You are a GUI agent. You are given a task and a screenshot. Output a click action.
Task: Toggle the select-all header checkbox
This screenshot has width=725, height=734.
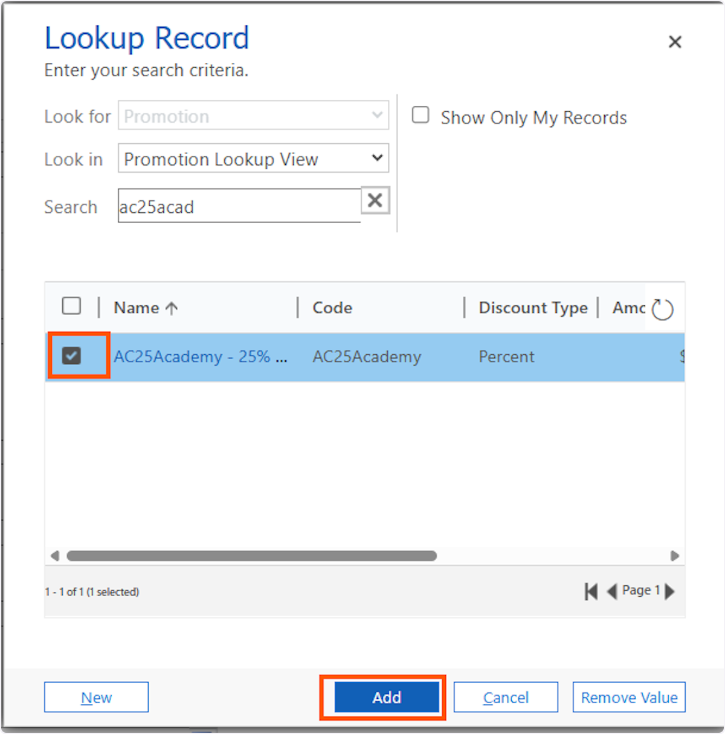click(71, 306)
